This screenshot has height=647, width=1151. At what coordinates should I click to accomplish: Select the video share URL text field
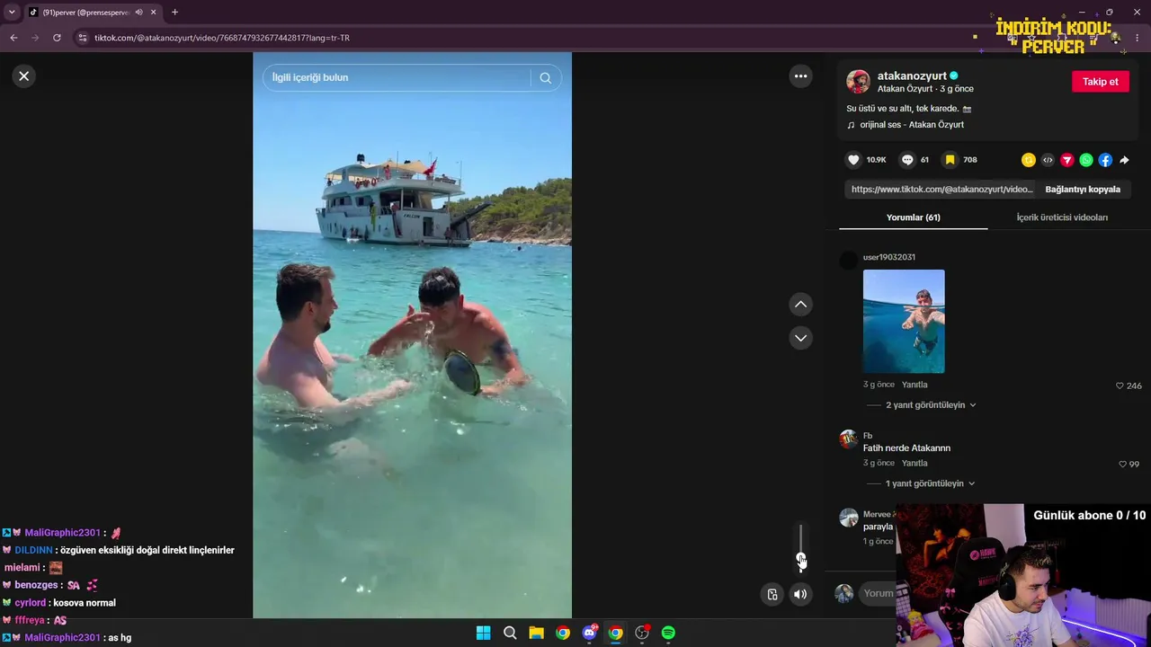pos(941,190)
